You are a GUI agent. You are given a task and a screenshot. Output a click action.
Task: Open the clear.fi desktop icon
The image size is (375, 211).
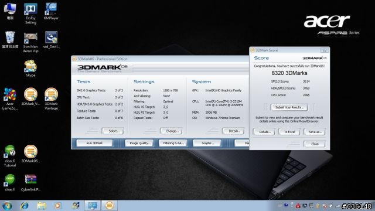(10, 182)
